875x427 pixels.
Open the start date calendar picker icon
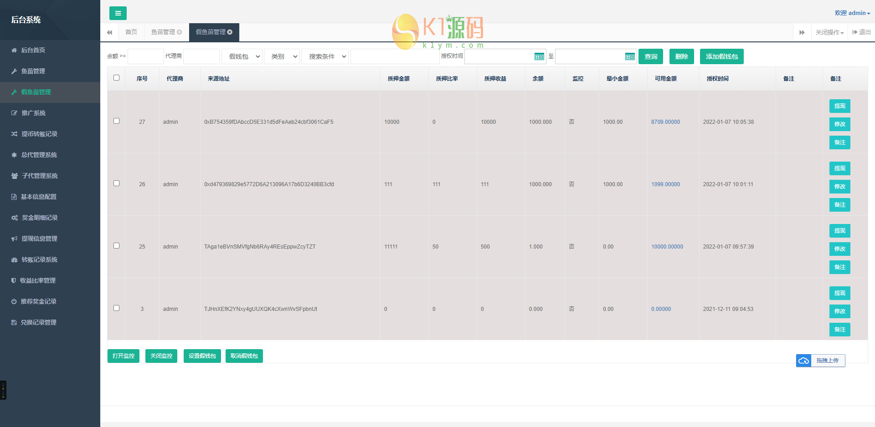click(539, 56)
